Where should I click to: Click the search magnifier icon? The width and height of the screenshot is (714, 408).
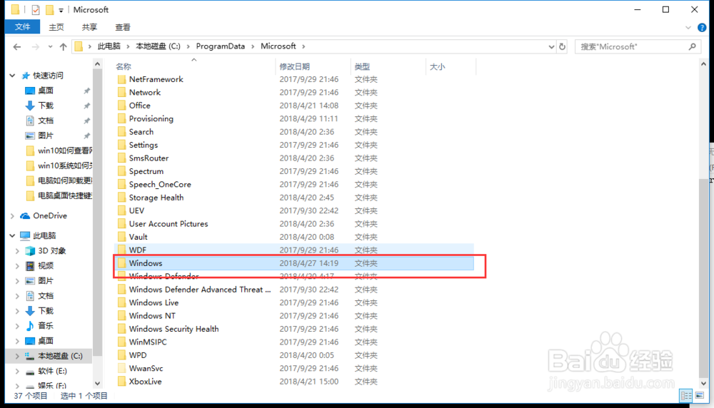(693, 46)
